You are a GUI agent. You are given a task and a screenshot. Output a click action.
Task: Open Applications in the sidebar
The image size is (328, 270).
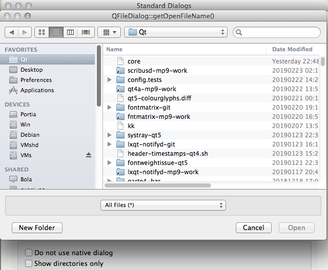(37, 90)
